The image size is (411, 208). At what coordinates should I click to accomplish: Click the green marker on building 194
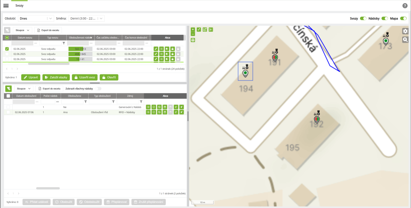[245, 73]
